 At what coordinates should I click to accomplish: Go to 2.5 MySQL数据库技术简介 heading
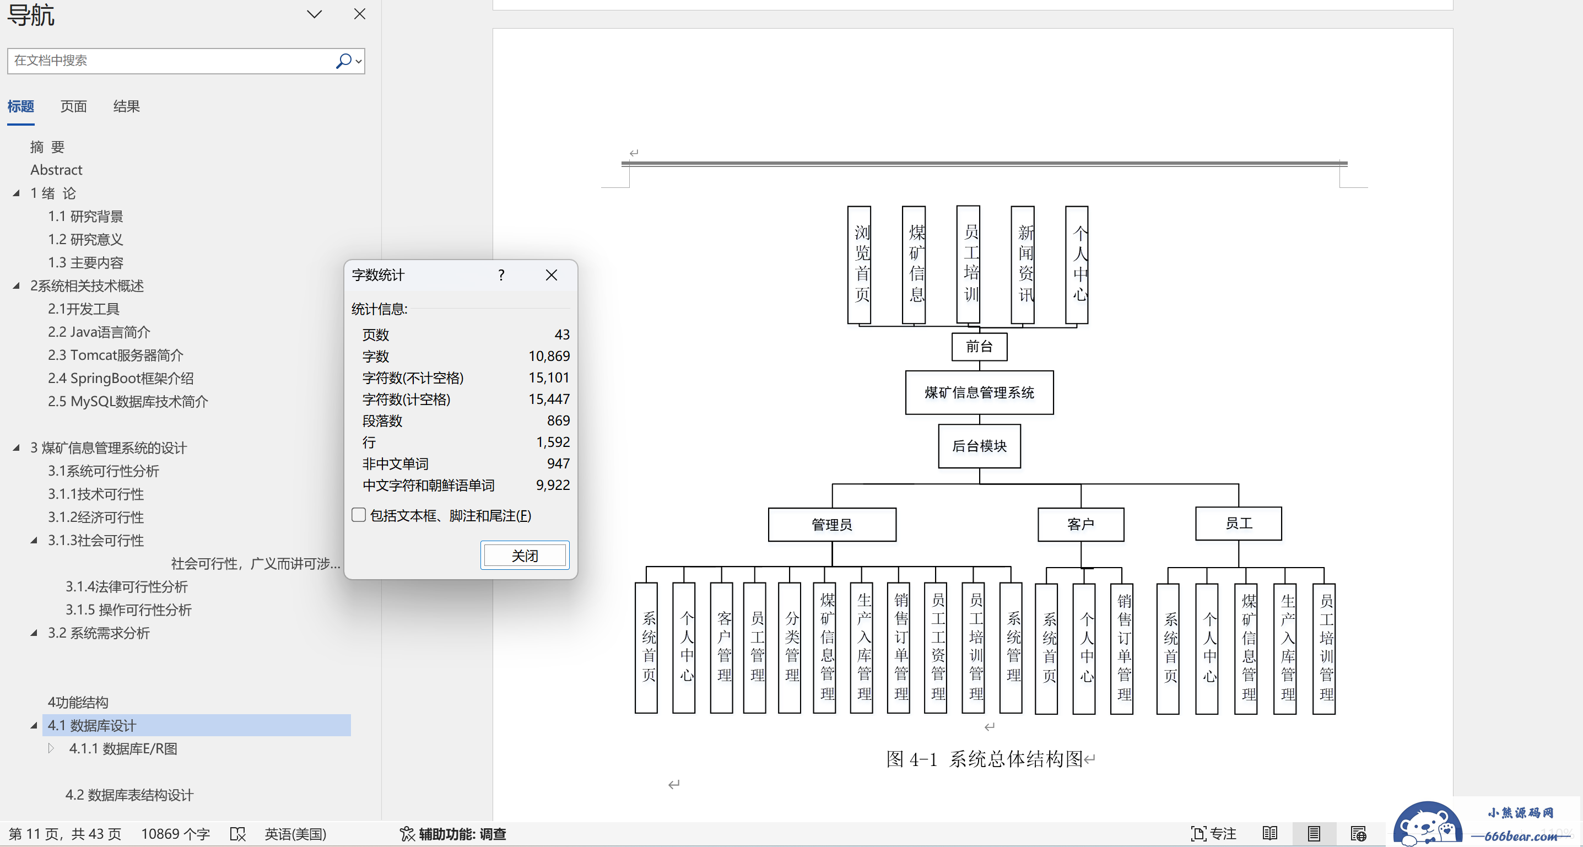[x=128, y=401]
